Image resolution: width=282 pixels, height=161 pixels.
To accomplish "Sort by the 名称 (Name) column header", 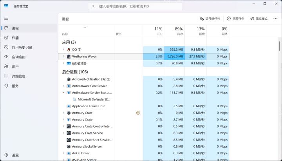I will tap(86, 31).
